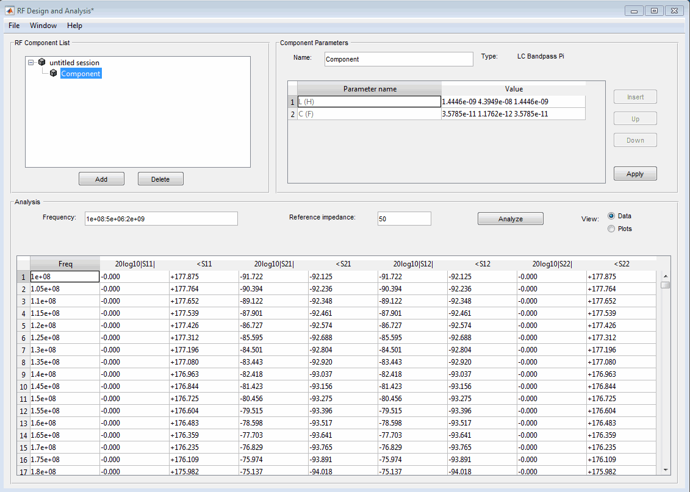Click the disabled Up button
Image resolution: width=690 pixels, height=492 pixels.
click(x=635, y=119)
